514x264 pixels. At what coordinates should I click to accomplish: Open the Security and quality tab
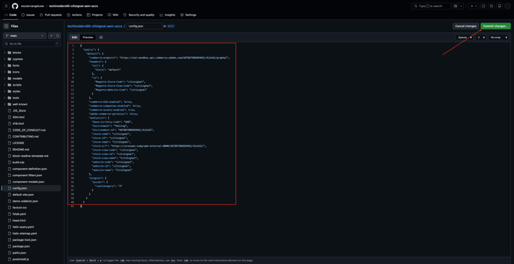pyautogui.click(x=139, y=15)
